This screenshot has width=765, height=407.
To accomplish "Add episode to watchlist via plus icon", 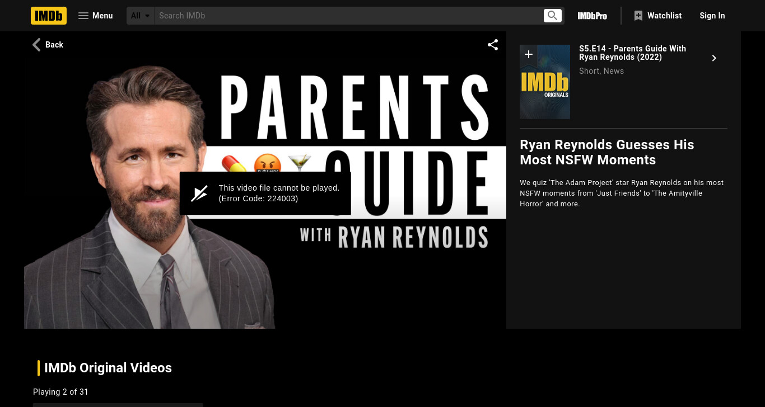I will 528,54.
